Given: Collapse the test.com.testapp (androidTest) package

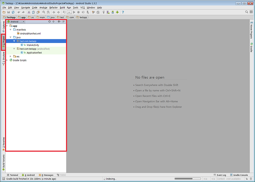Looking at the screenshot, I should [14, 49].
